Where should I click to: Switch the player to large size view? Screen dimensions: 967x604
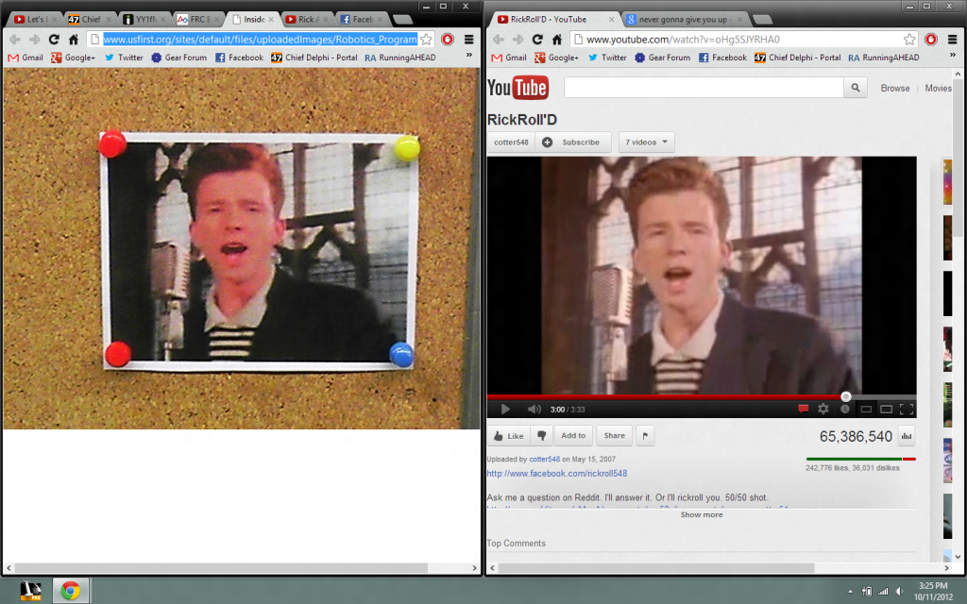point(886,409)
